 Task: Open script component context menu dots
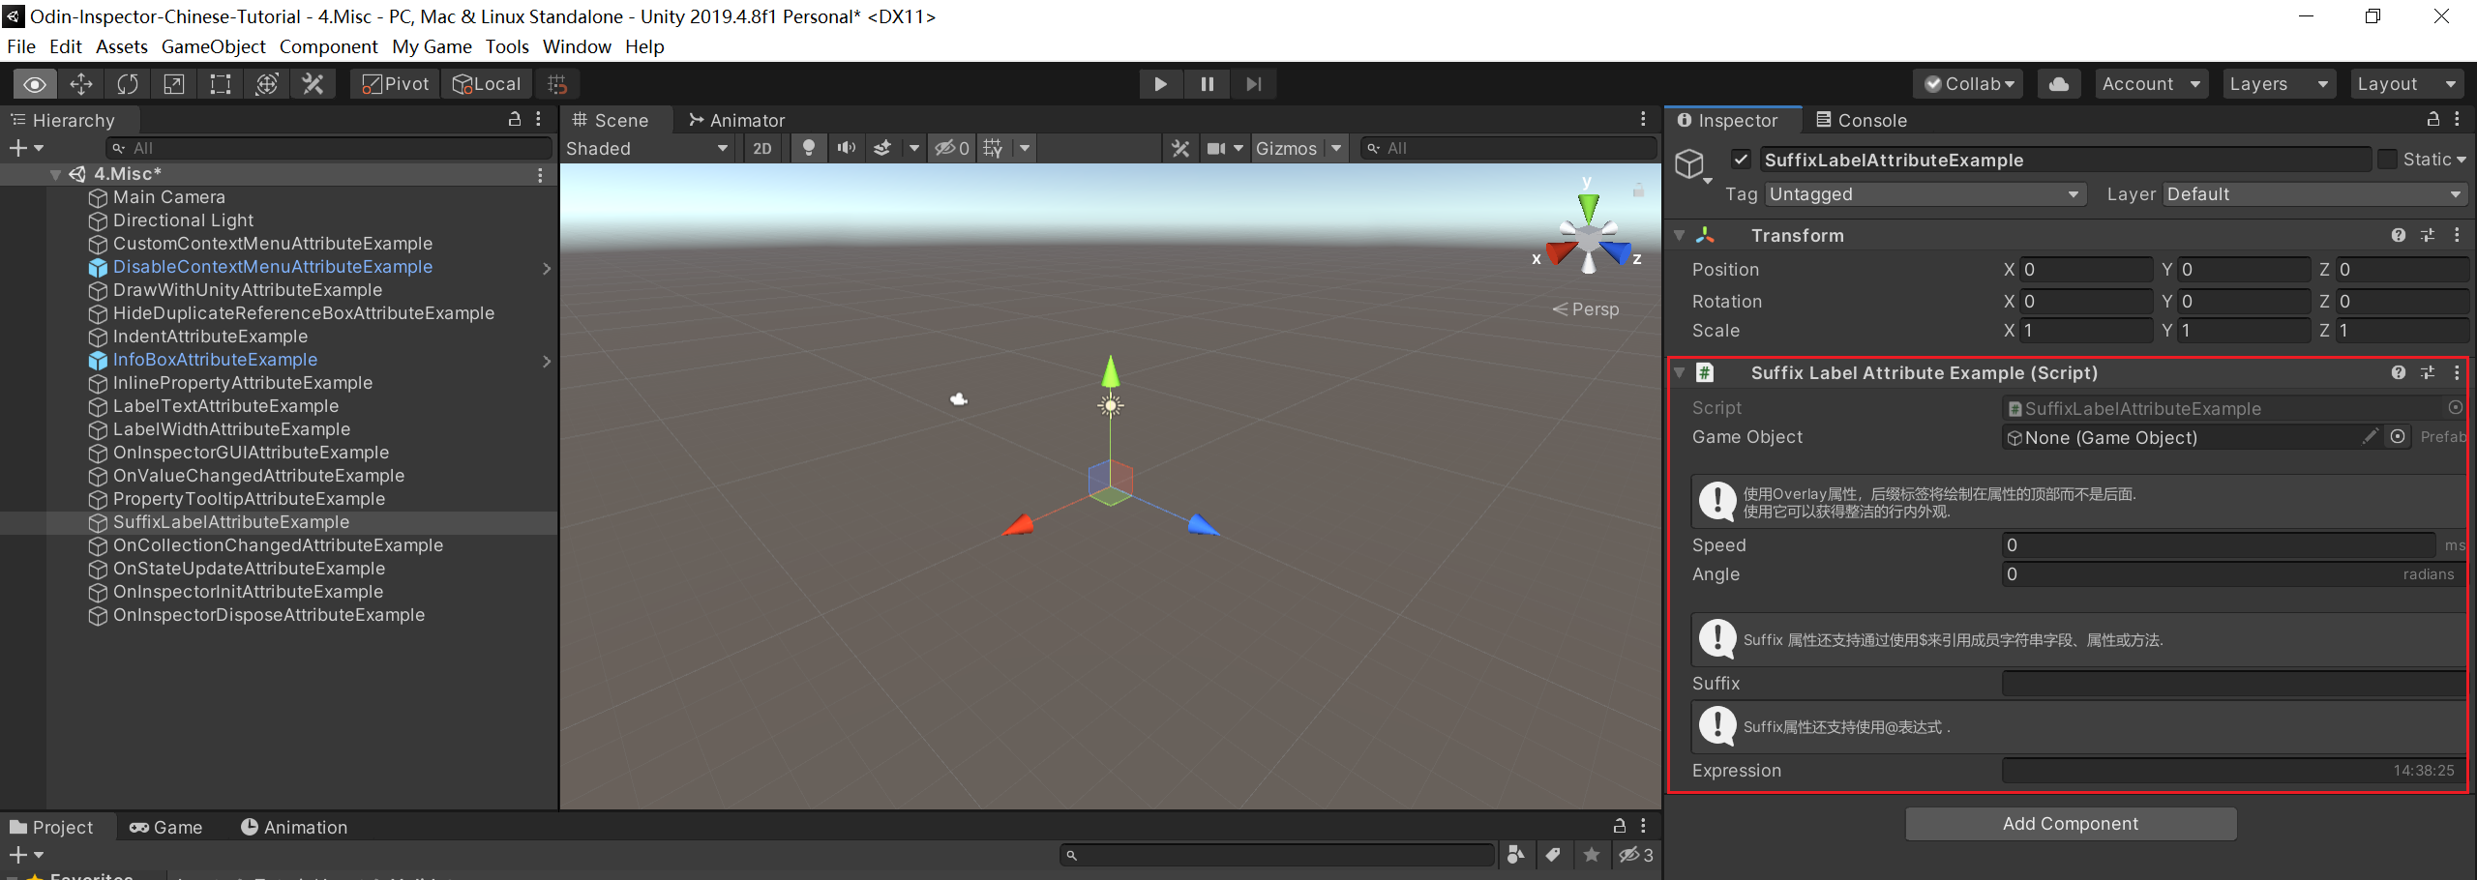tap(2457, 372)
